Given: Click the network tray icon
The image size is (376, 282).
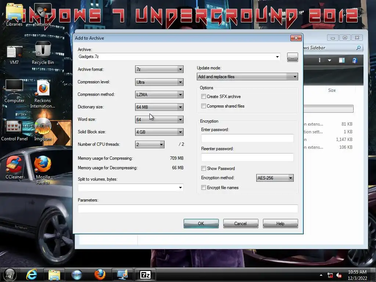Looking at the screenshot, I should pos(330,275).
